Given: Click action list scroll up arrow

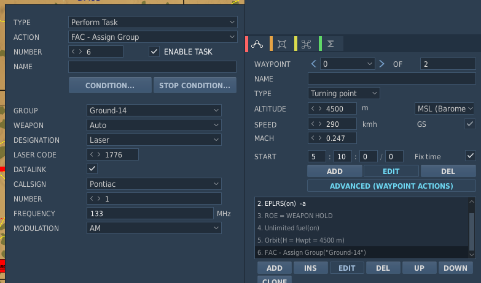Looking at the screenshot, I should (x=472, y=202).
